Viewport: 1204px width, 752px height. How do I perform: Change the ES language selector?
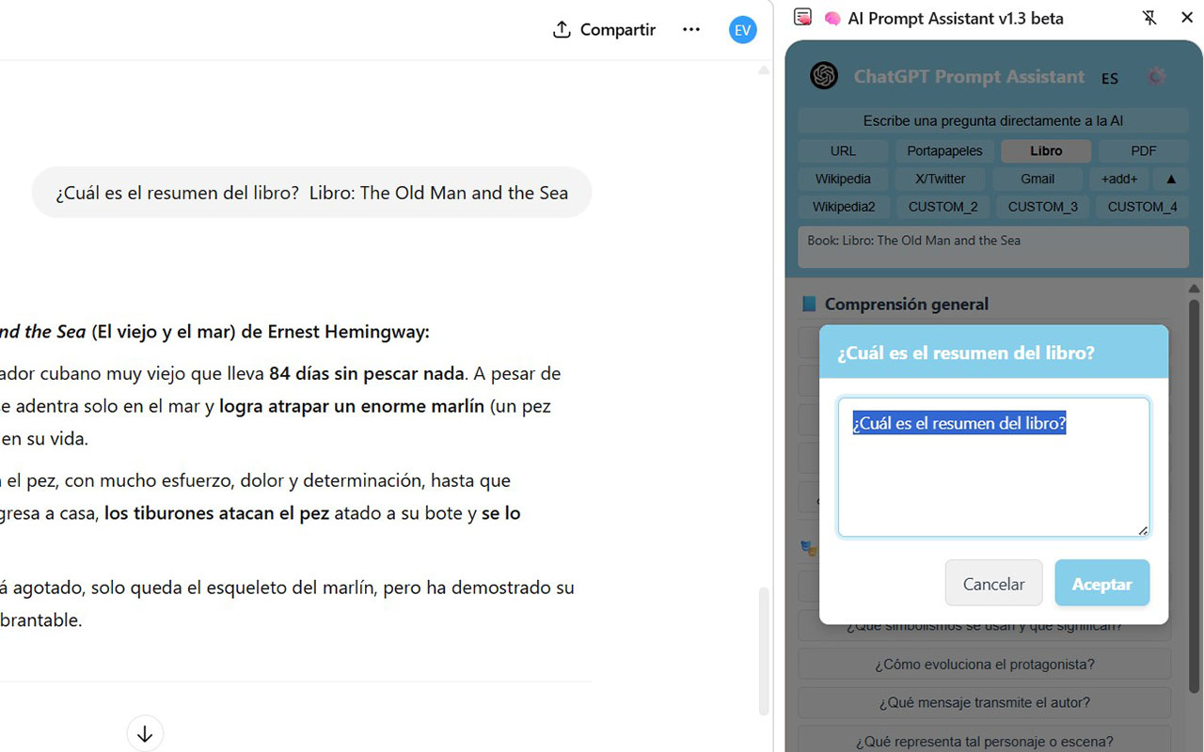(1110, 78)
